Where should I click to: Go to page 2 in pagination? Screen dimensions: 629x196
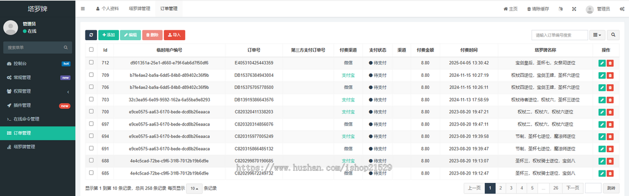[x=501, y=188]
